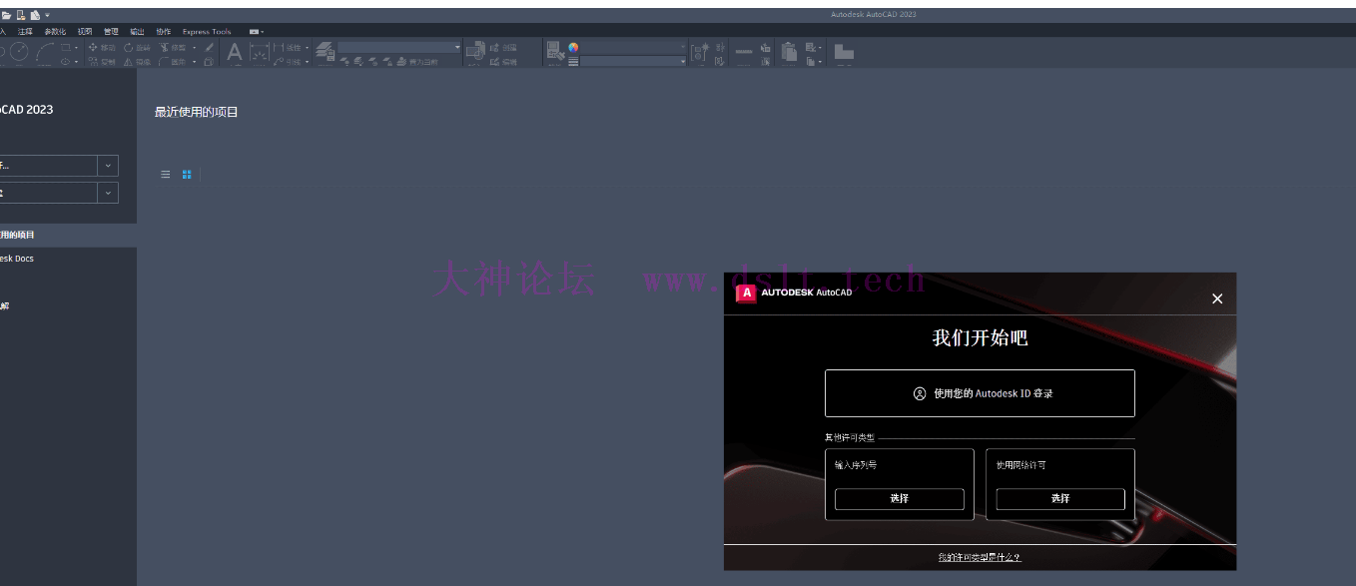Use the Trim (修剪) tool
The height and width of the screenshot is (586, 1356).
[x=173, y=47]
